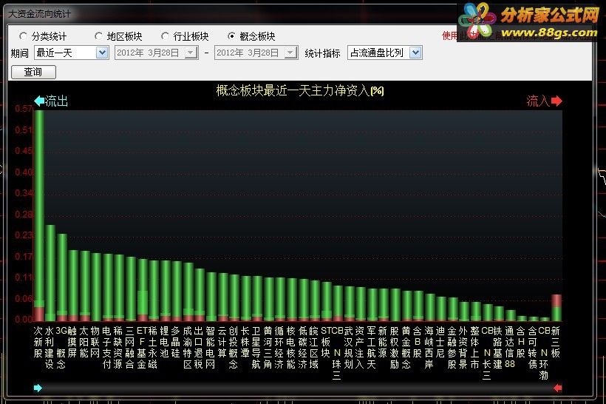Open the 统计指标 dropdown showing 占流通盘比列
This screenshot has height=404, width=606.
click(x=384, y=53)
